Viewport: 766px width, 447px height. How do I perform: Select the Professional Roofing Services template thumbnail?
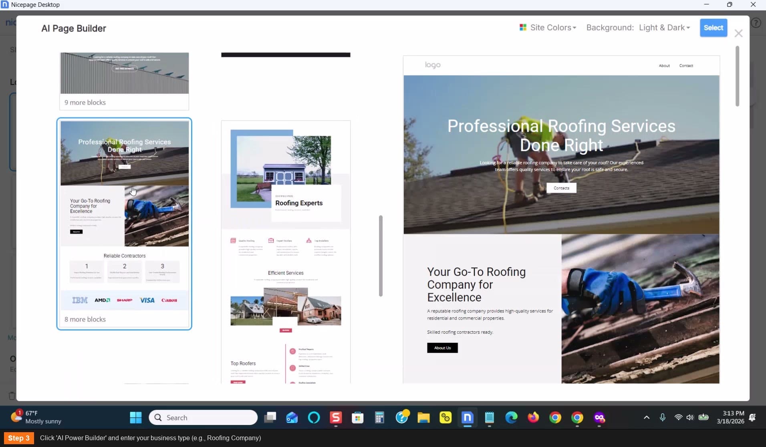(x=124, y=223)
